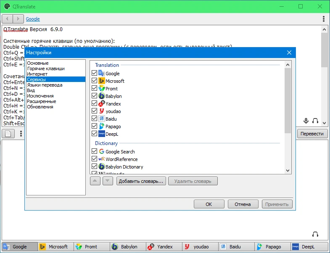Open the main three-dot menu beside Google link
Image resolution: width=330 pixels, height=253 pixels.
tap(323, 19)
